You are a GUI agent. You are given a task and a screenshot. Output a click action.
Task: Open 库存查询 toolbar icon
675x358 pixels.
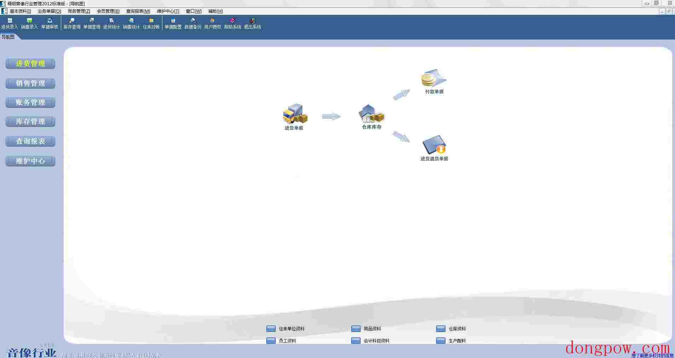pyautogui.click(x=72, y=24)
